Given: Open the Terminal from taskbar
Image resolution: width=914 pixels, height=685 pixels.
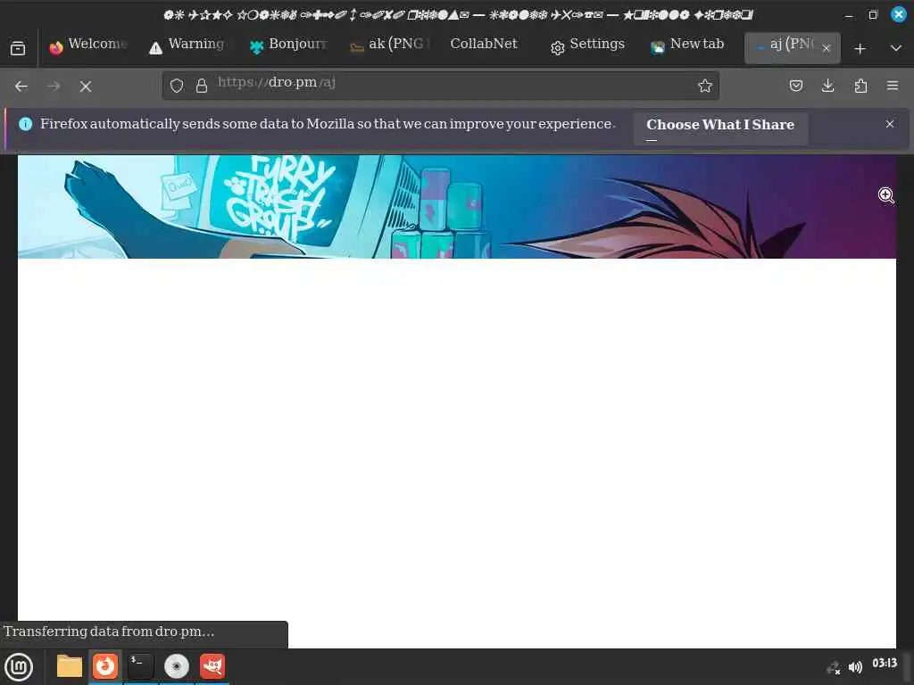Looking at the screenshot, I should click(x=140, y=666).
